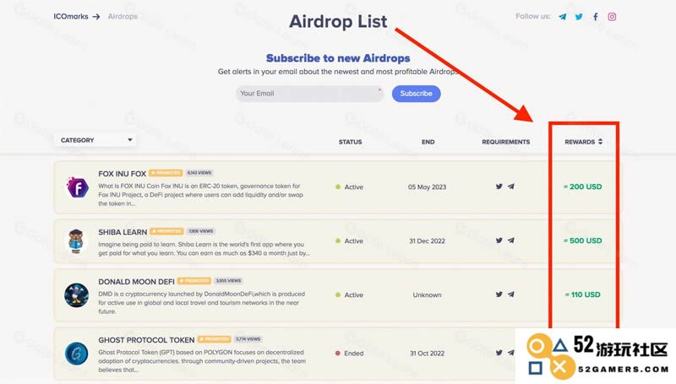Open the GHOST PROTOCOL TOKEN airdrop title

[x=146, y=340]
